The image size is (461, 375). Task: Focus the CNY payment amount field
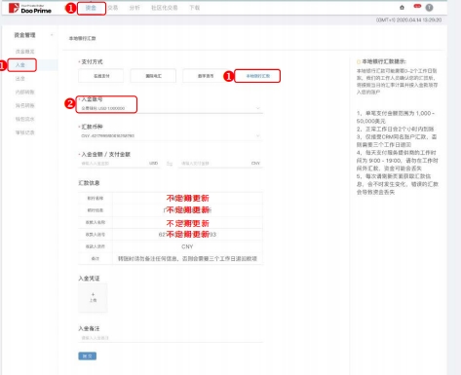click(220, 164)
